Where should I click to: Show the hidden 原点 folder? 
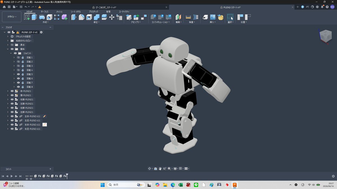[x=12, y=45]
